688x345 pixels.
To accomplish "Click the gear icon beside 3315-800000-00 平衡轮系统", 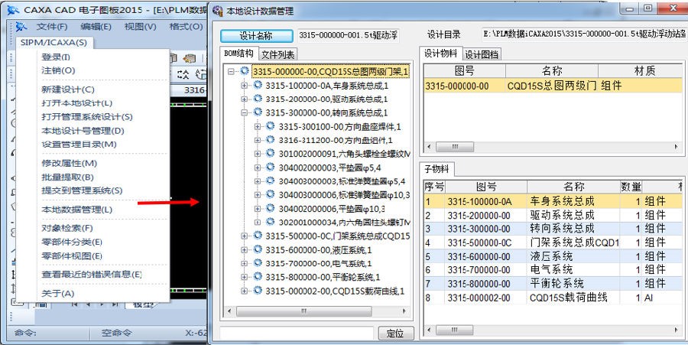I will coord(258,277).
